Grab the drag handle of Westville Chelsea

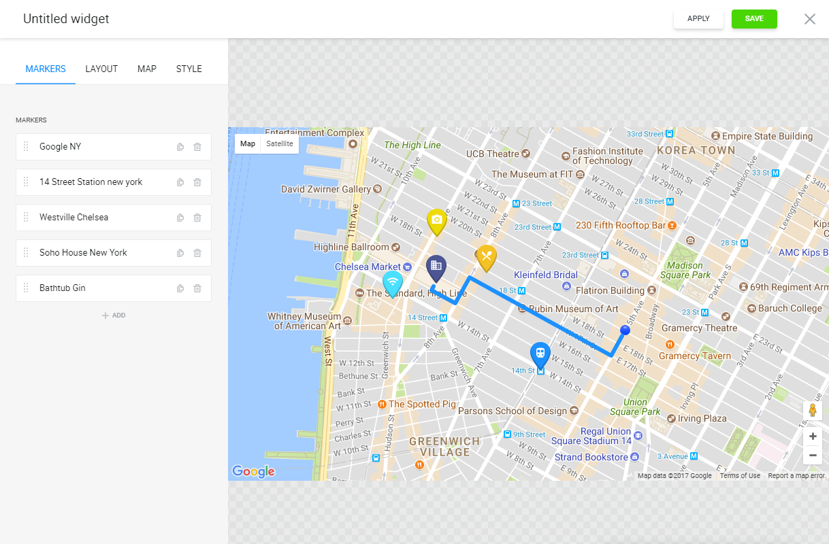26,218
